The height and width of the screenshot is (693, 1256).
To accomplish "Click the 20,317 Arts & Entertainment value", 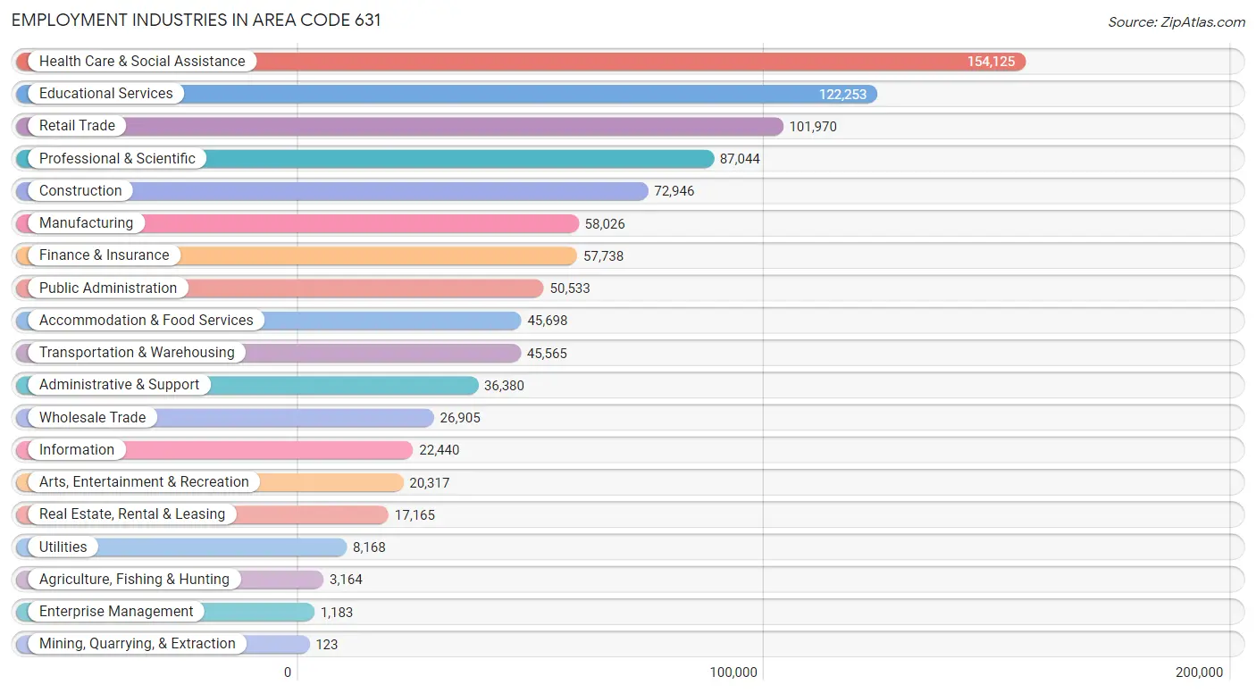I will (430, 482).
